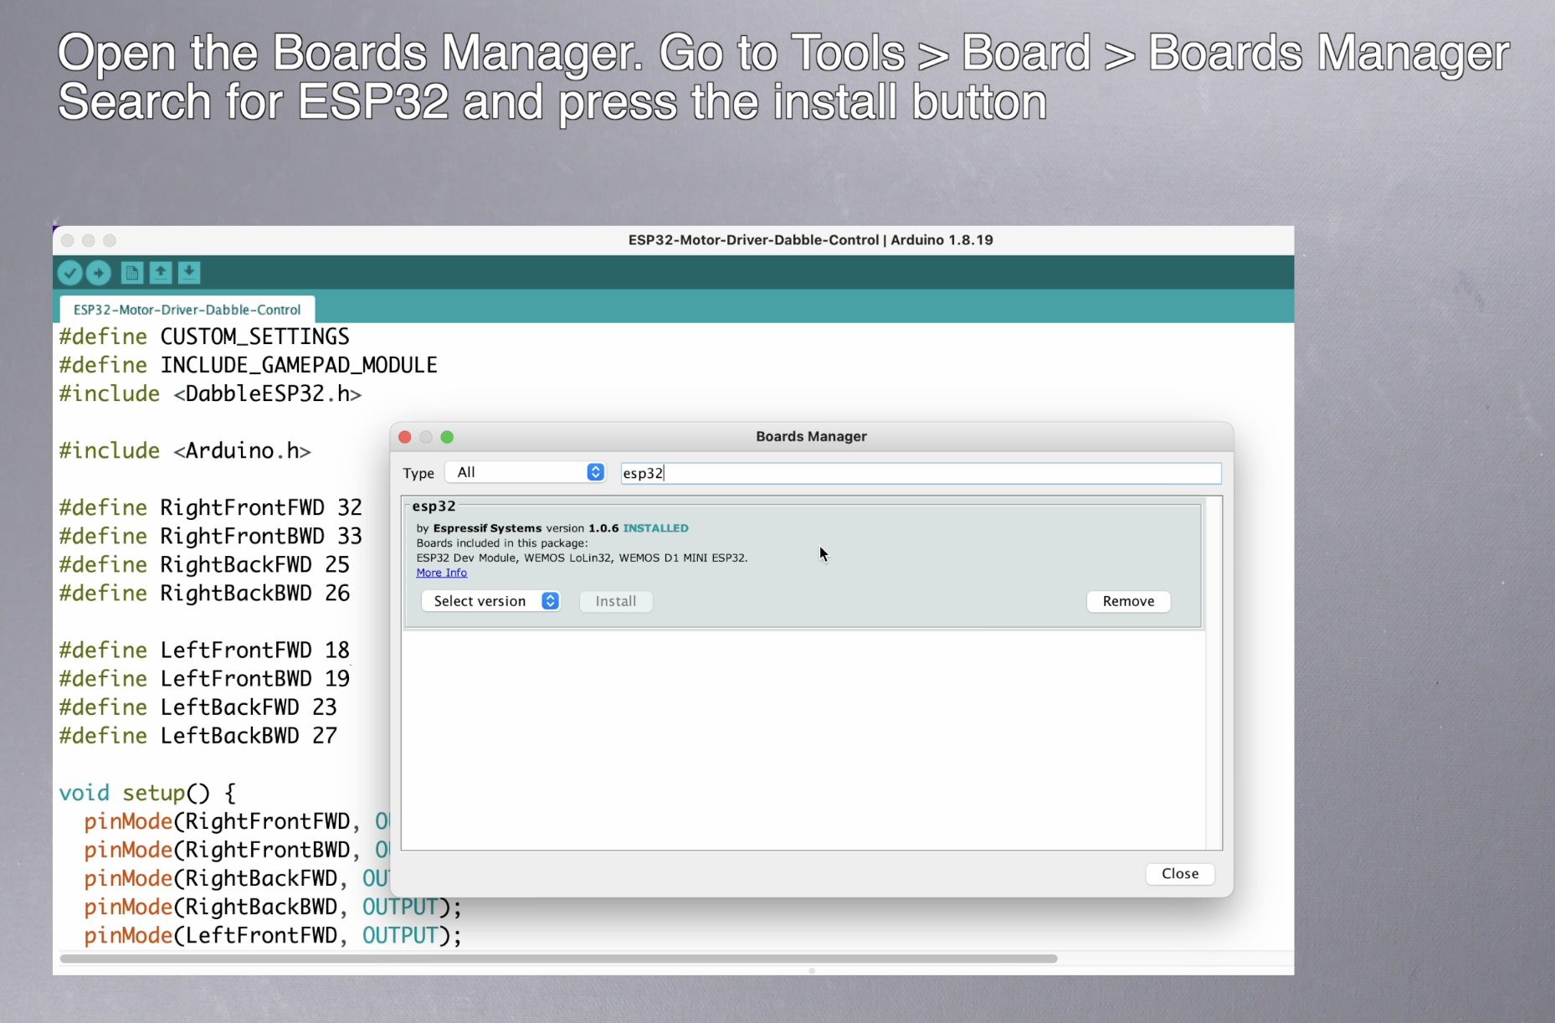The height and width of the screenshot is (1023, 1555).
Task: Click the green zoom button of Boards Manager
Action: click(x=447, y=437)
